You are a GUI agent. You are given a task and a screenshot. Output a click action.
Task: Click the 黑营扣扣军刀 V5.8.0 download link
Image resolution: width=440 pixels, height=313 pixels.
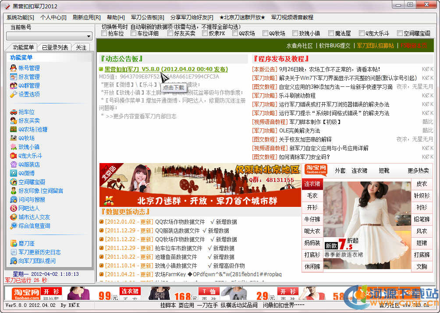click(166, 69)
